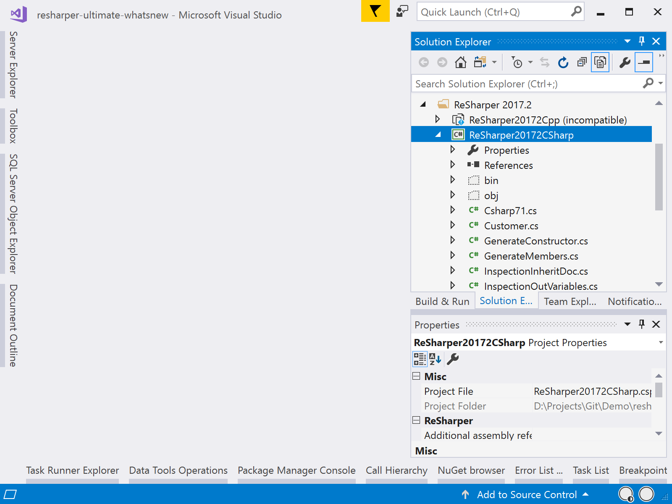Toggle Preview Selected Items button

coord(644,63)
